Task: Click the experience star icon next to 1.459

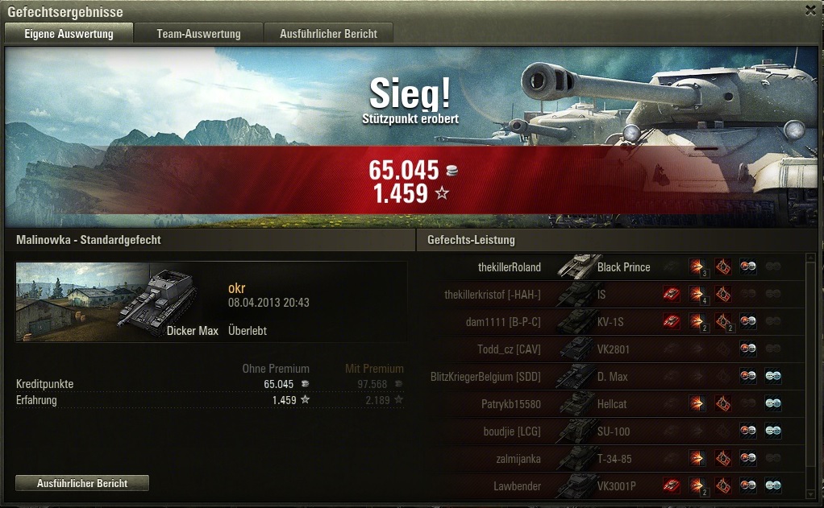Action: click(442, 193)
